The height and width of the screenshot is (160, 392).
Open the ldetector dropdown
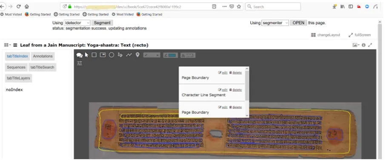pos(77,23)
